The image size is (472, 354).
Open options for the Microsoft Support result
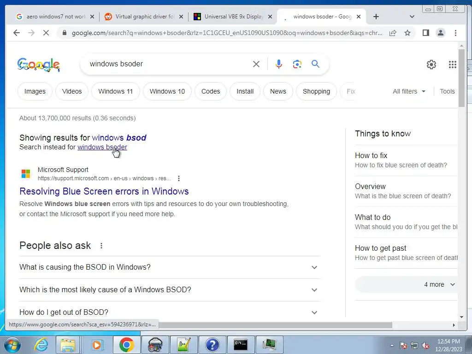pyautogui.click(x=179, y=178)
